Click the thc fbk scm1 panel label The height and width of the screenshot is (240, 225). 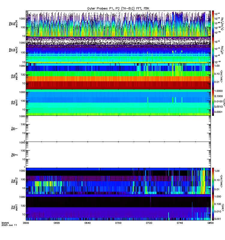[14, 207]
